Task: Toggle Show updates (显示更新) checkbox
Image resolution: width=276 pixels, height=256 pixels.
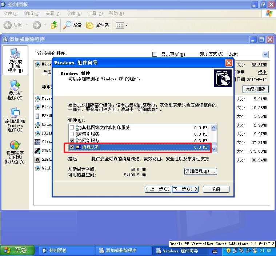Action: [155, 54]
